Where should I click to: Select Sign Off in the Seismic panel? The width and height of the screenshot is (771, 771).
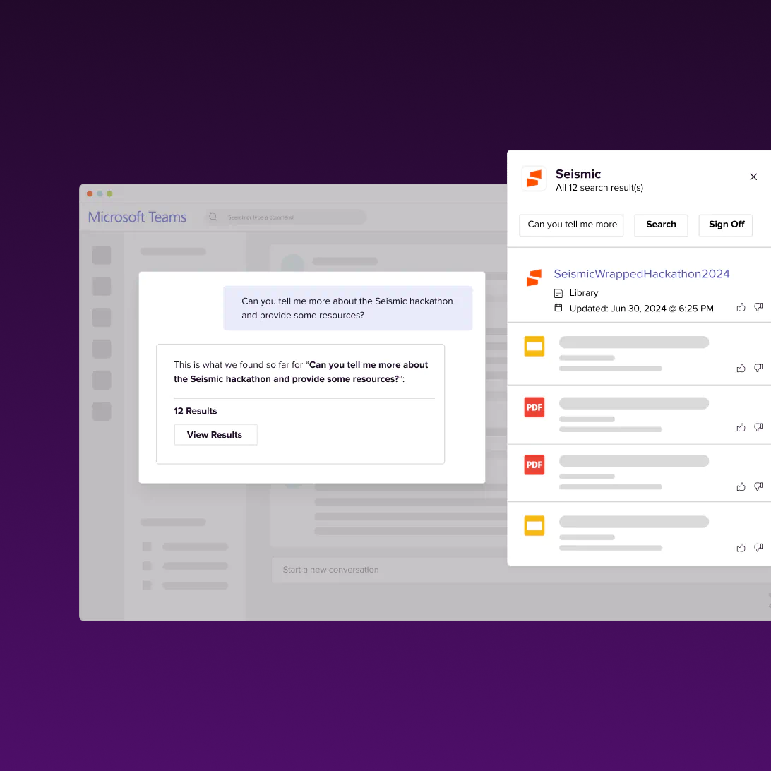pos(725,225)
